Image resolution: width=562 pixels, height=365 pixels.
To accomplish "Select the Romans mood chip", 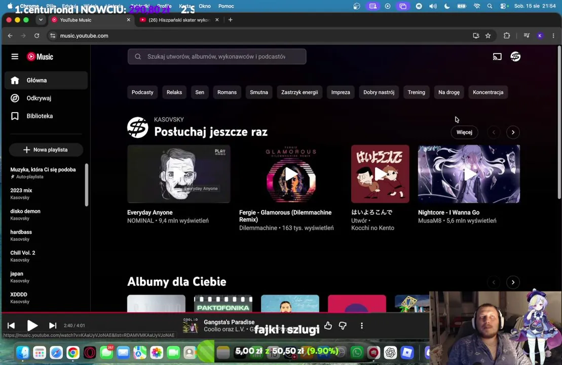I will pyautogui.click(x=227, y=92).
